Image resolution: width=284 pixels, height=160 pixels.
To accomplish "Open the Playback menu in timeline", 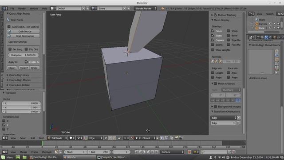I will click(x=47, y=152).
